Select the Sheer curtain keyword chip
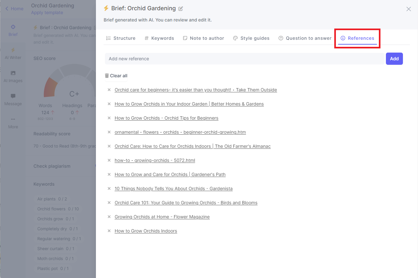Image resolution: width=418 pixels, height=278 pixels. point(55,249)
